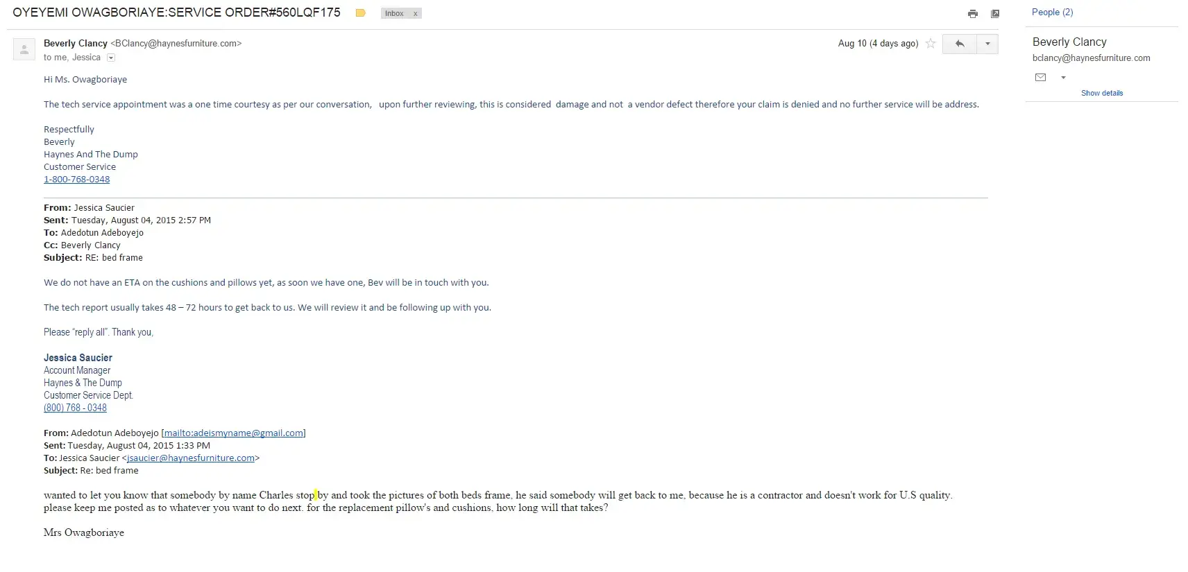1188x572 pixels.
Task: Star the Beverly Clancy message
Action: pyautogui.click(x=931, y=44)
